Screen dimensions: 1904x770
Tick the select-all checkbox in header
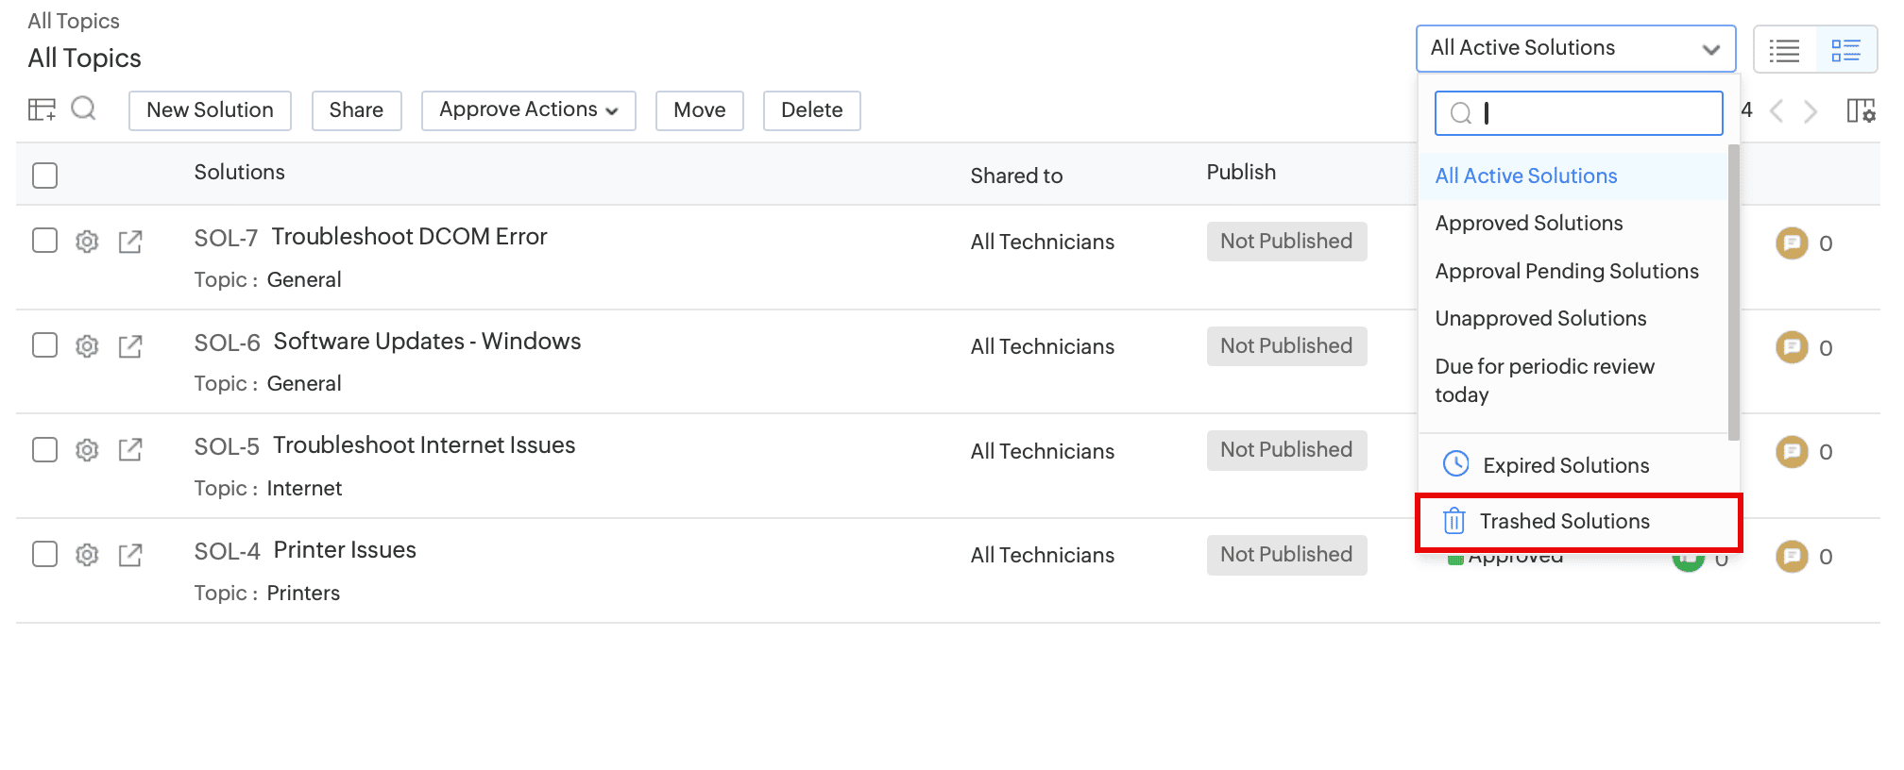click(44, 176)
